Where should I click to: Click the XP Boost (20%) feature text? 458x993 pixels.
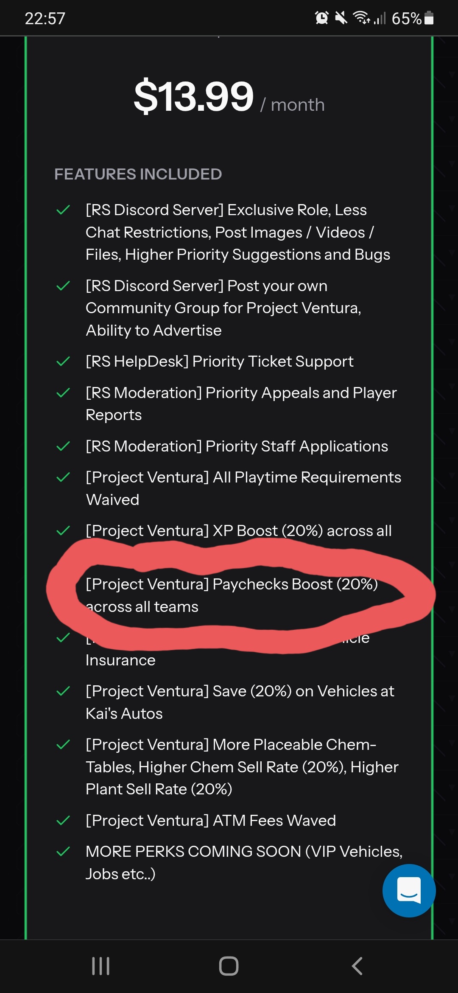point(238,531)
